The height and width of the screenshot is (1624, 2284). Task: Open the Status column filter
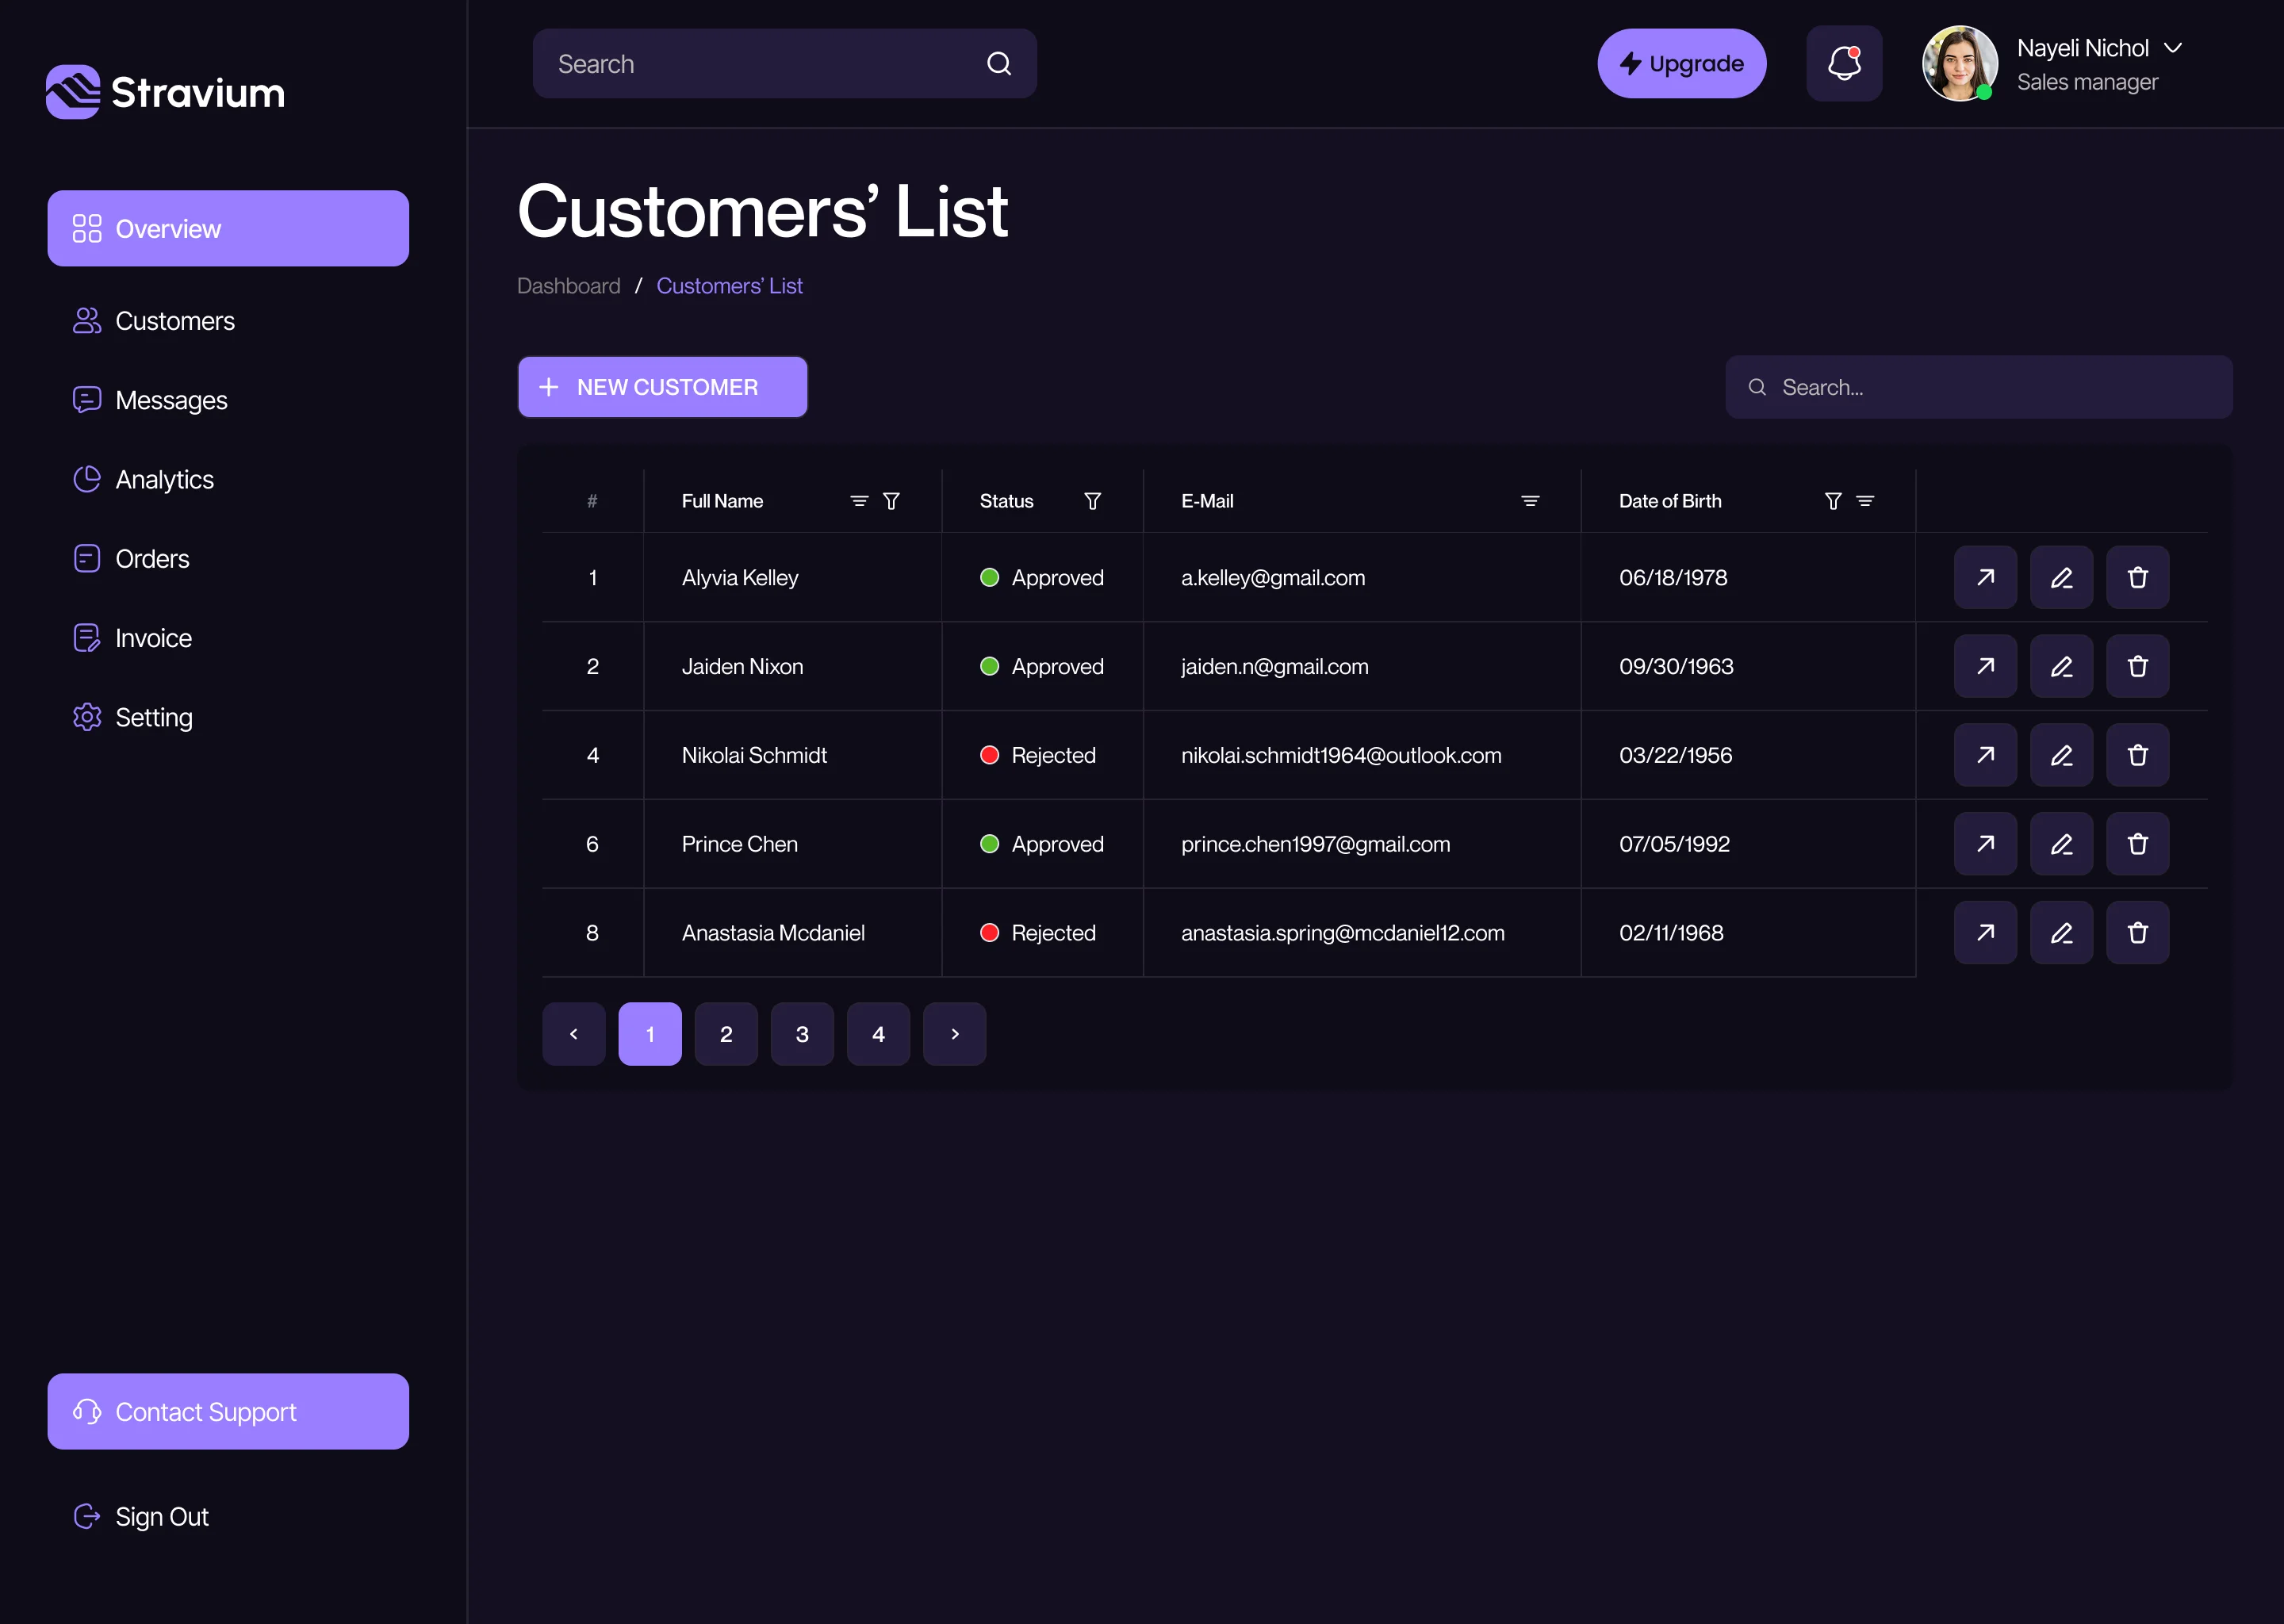point(1092,501)
